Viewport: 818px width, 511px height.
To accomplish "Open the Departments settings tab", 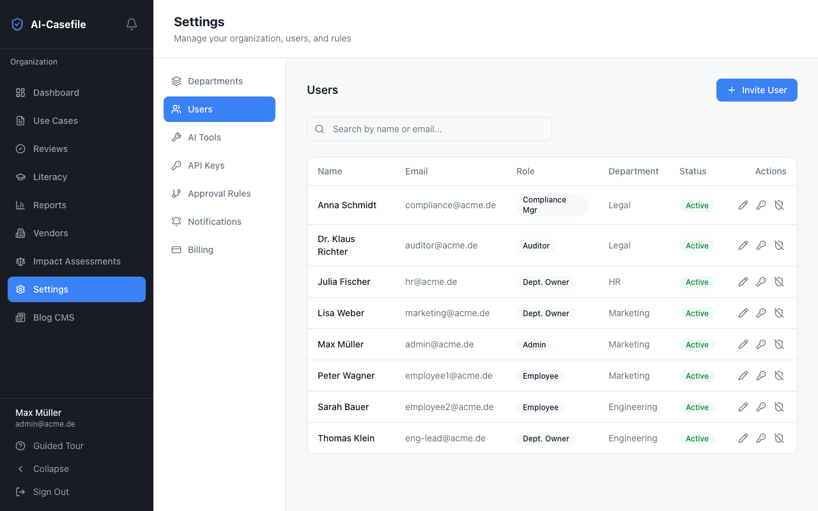I will click(215, 81).
